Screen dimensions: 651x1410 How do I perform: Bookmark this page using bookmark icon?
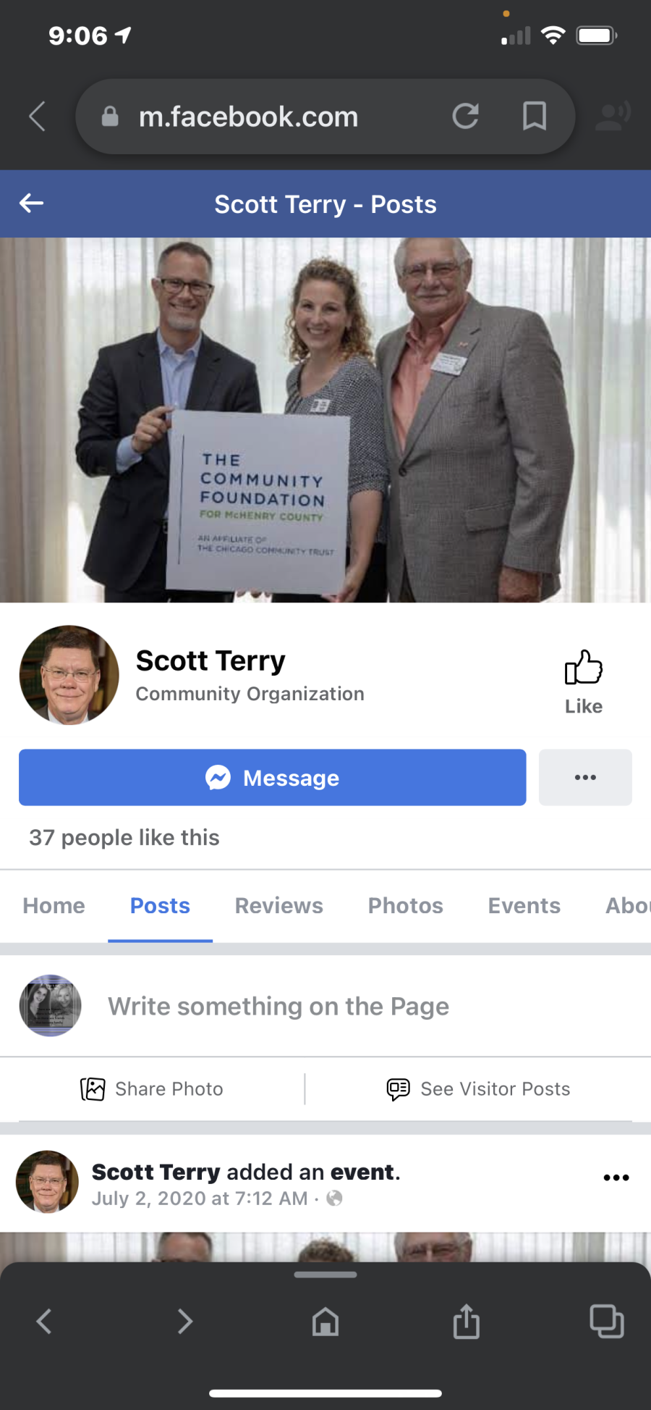(535, 116)
